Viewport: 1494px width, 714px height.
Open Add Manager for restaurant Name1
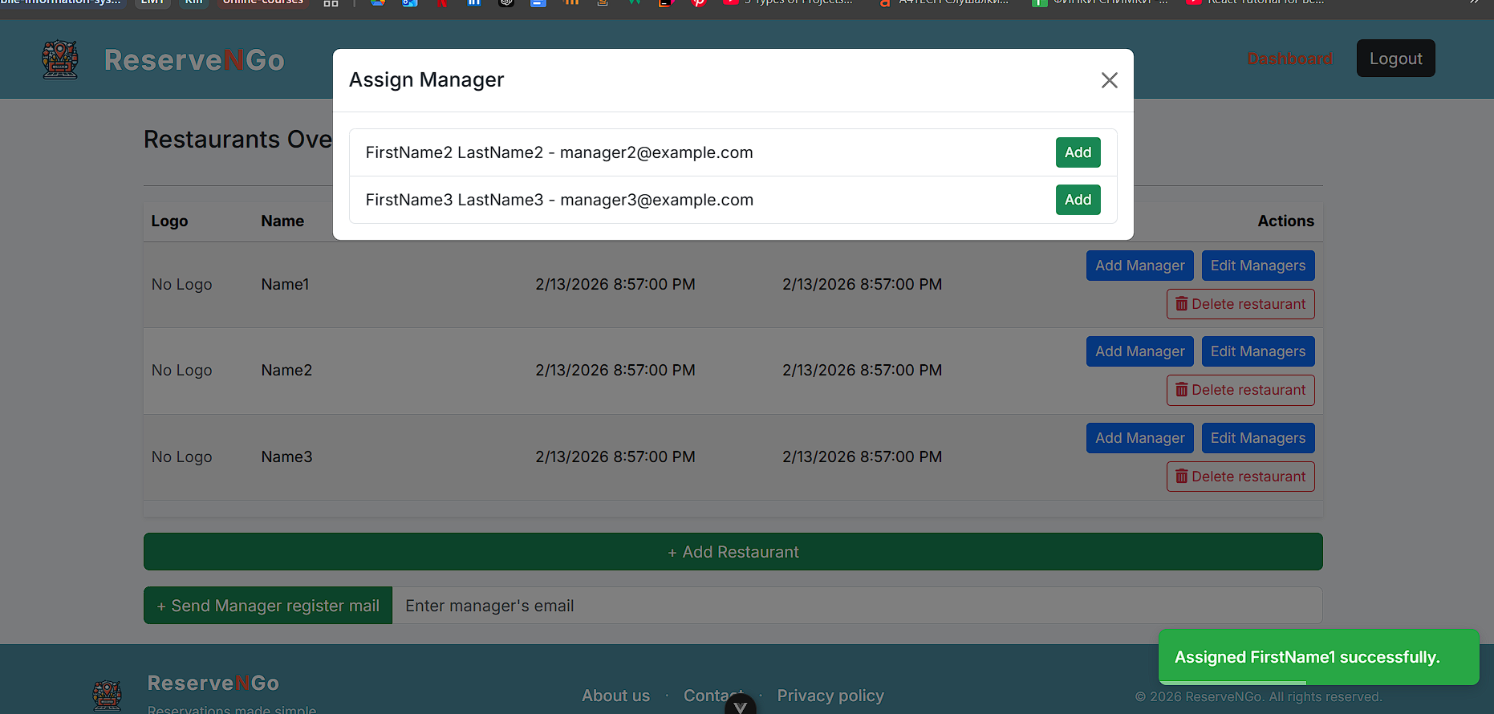(1139, 266)
